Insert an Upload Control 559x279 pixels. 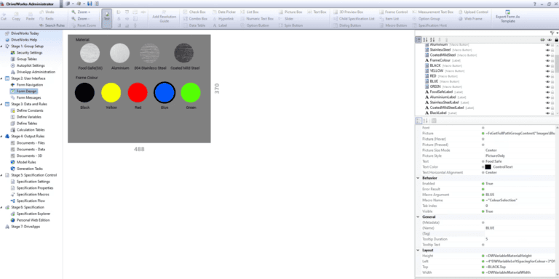click(473, 12)
